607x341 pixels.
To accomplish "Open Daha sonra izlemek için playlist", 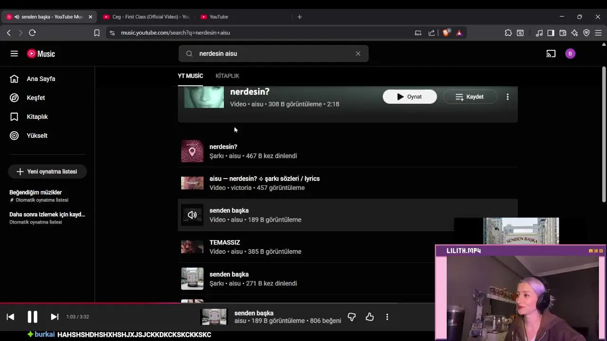I will 47,218.
